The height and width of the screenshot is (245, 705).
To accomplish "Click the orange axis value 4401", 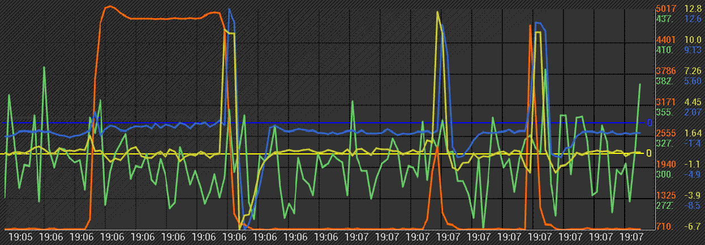I will 665,40.
